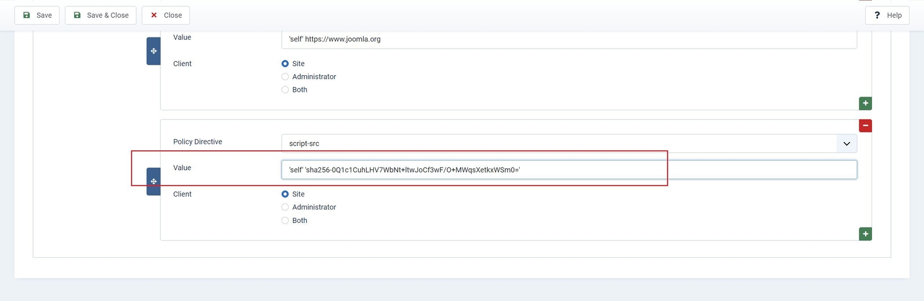
Task: Add new directive below first entry
Action: point(865,103)
